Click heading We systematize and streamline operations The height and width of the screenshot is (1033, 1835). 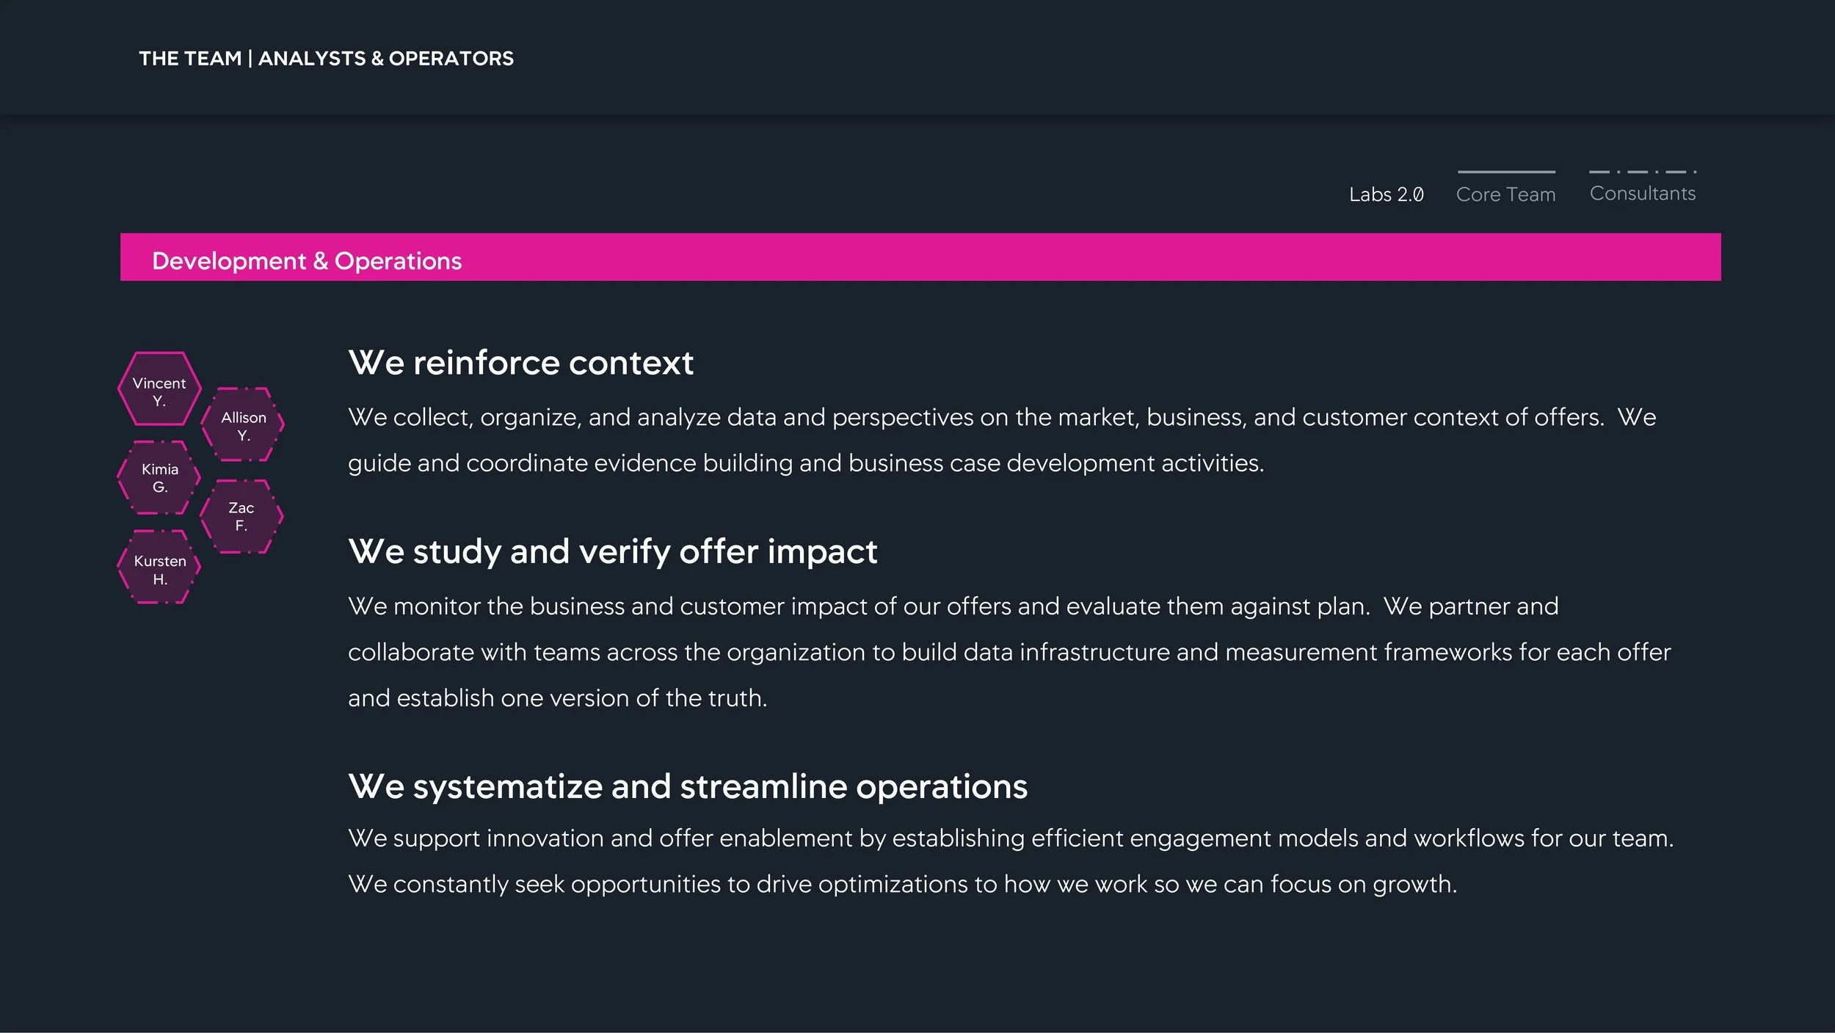click(688, 786)
